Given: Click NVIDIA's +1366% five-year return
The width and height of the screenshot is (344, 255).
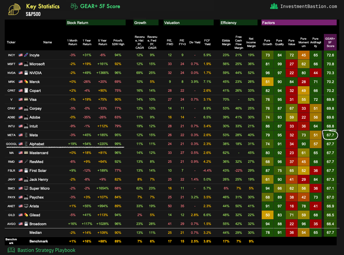Looking at the screenshot, I should [102, 73].
